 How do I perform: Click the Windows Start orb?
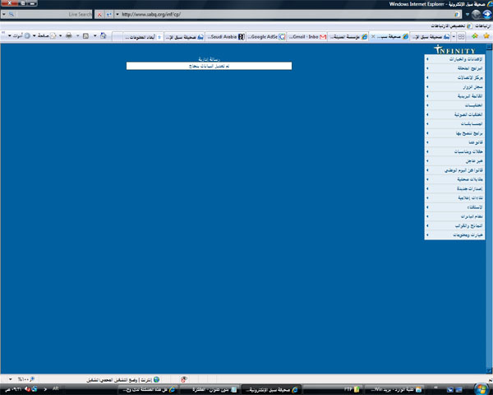[x=485, y=388]
